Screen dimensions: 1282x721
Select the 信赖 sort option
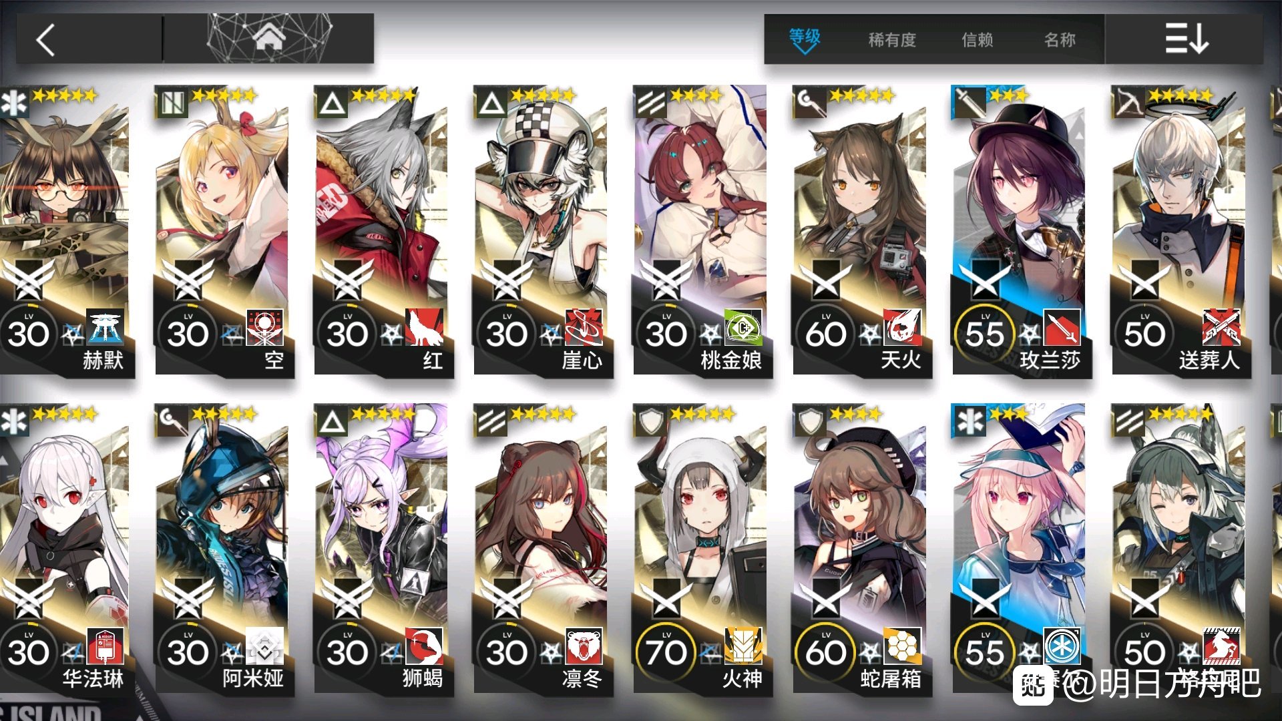[977, 40]
